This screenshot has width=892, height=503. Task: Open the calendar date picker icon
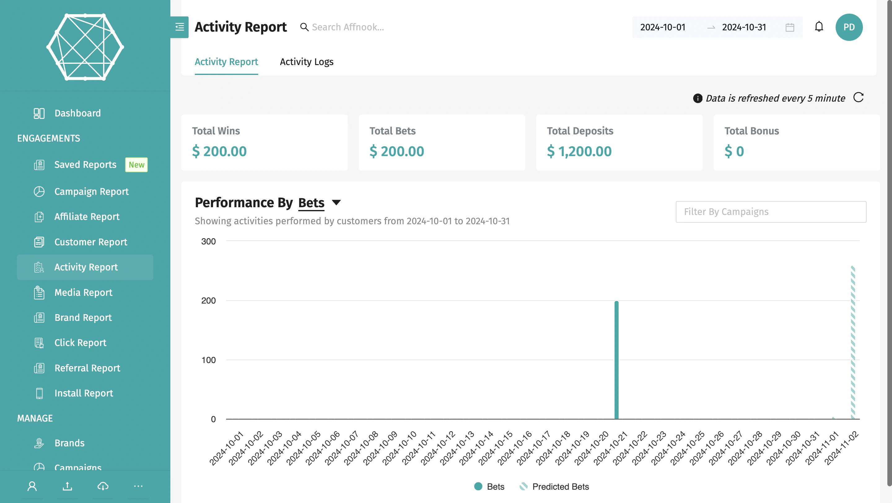click(790, 27)
